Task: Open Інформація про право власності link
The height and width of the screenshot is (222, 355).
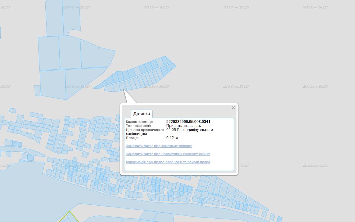Action: coord(168,162)
